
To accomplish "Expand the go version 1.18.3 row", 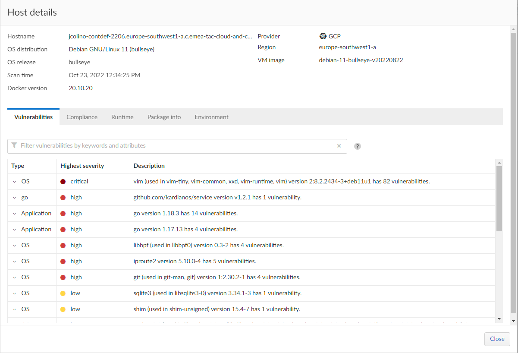I will (x=14, y=214).
